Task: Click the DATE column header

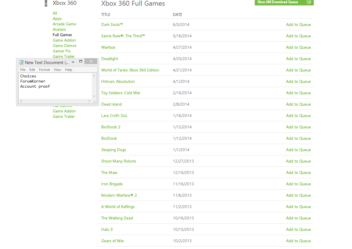Action: point(177,15)
